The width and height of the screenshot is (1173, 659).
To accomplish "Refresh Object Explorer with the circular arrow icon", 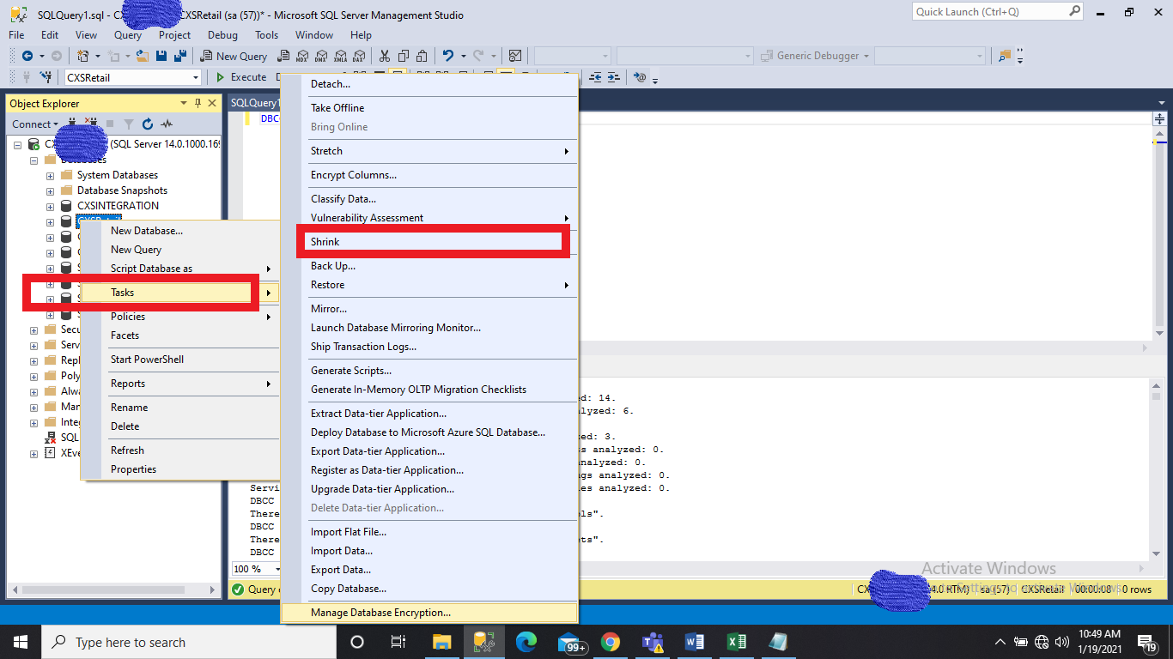I will coord(148,124).
